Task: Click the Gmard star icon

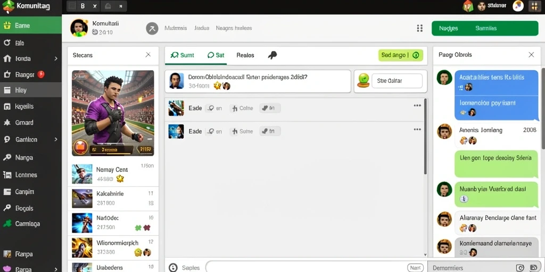Action: (7, 123)
